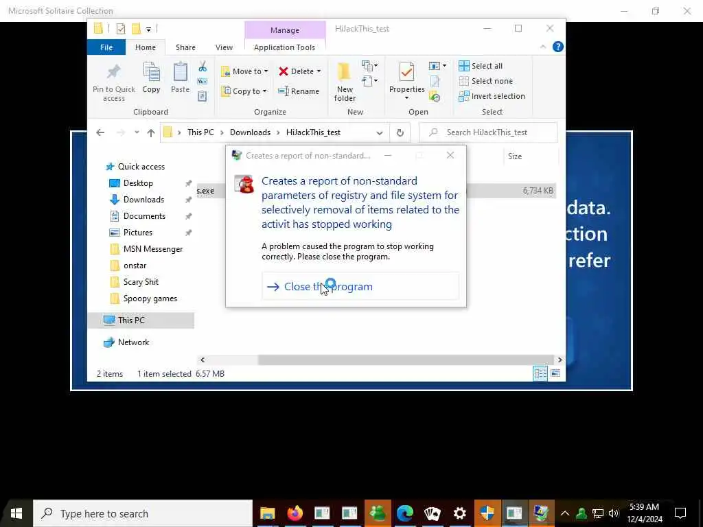This screenshot has width=703, height=527.
Task: Open Solitaire cards icon on taskbar
Action: pyautogui.click(x=433, y=513)
